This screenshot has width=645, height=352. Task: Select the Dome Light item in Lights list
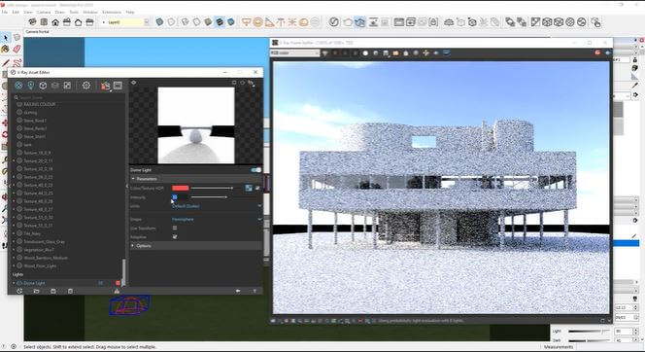(35, 283)
